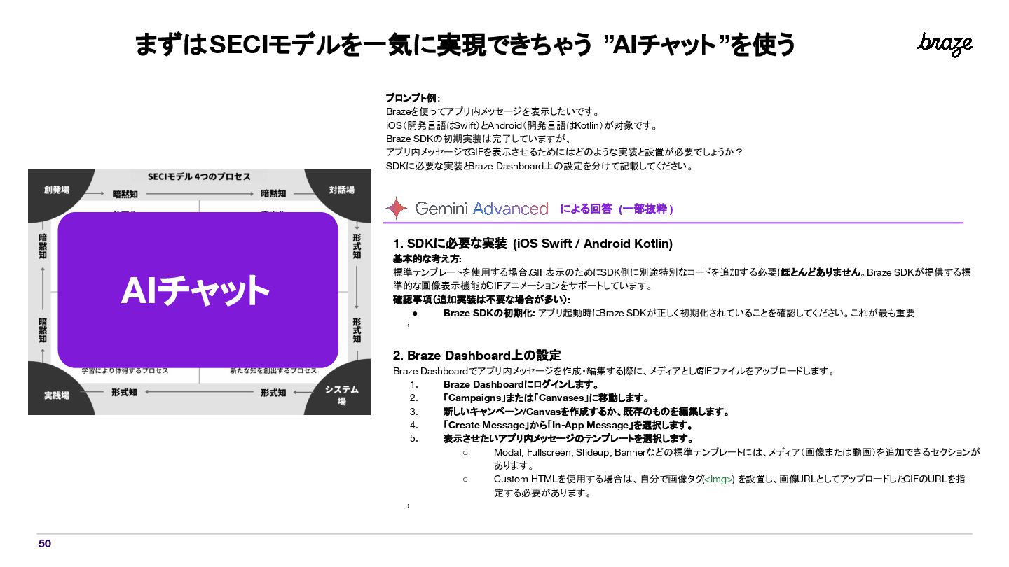Click the line Brazeを使ってアプリ内メッセージを表示したいです
Image resolution: width=1009 pixels, height=567 pixels.
tap(493, 111)
